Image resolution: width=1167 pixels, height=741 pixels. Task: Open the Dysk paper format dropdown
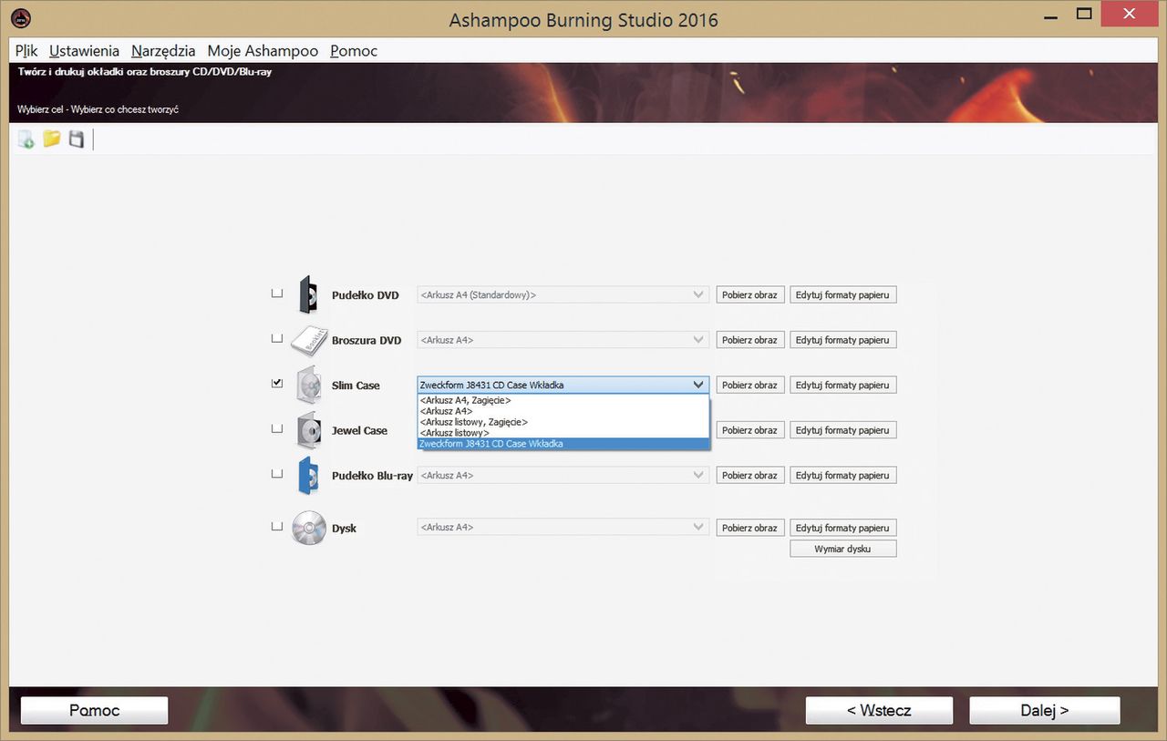tap(563, 527)
